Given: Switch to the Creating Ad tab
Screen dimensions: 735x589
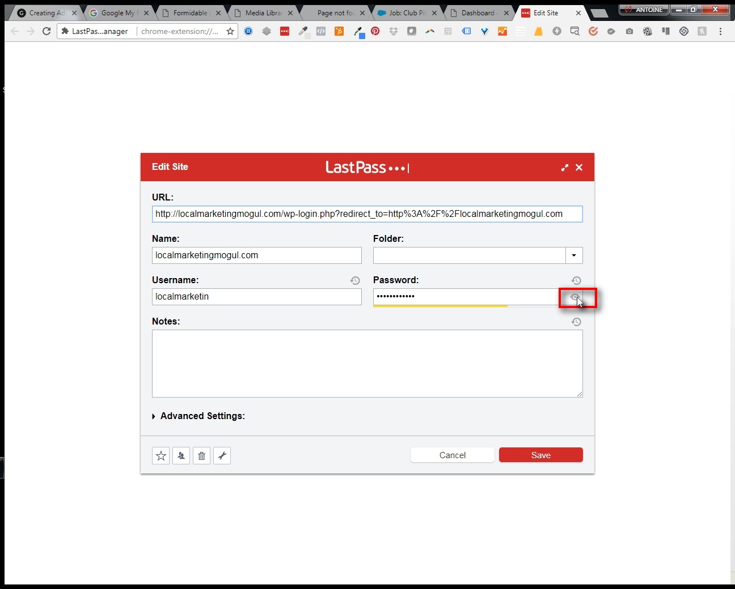Looking at the screenshot, I should click(x=47, y=12).
